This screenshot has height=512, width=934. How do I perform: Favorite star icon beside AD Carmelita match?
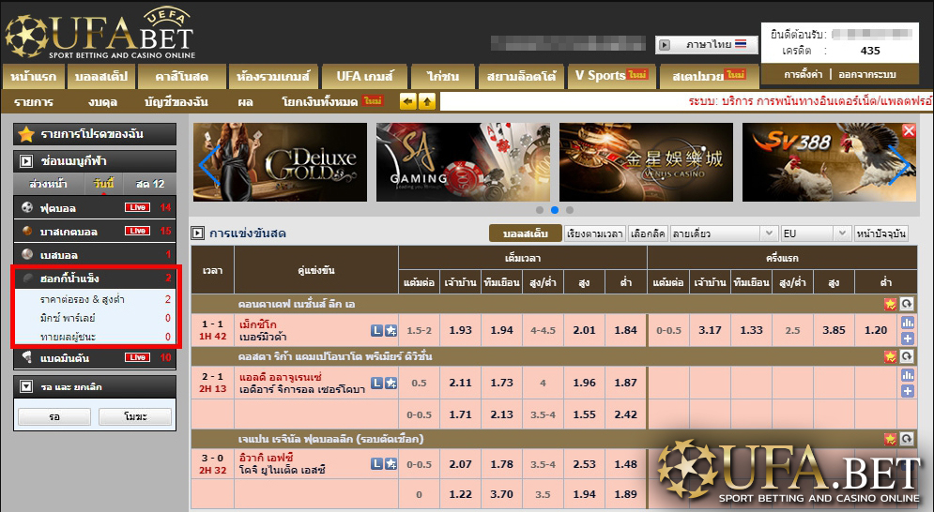(390, 383)
